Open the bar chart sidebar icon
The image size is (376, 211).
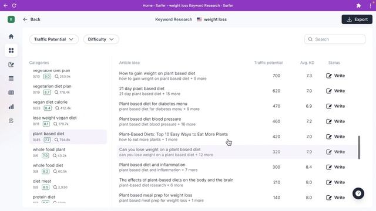click(11, 107)
